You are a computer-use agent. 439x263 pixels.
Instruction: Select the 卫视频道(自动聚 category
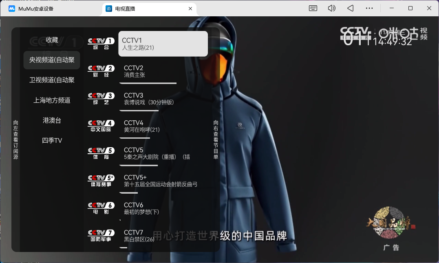pos(52,80)
